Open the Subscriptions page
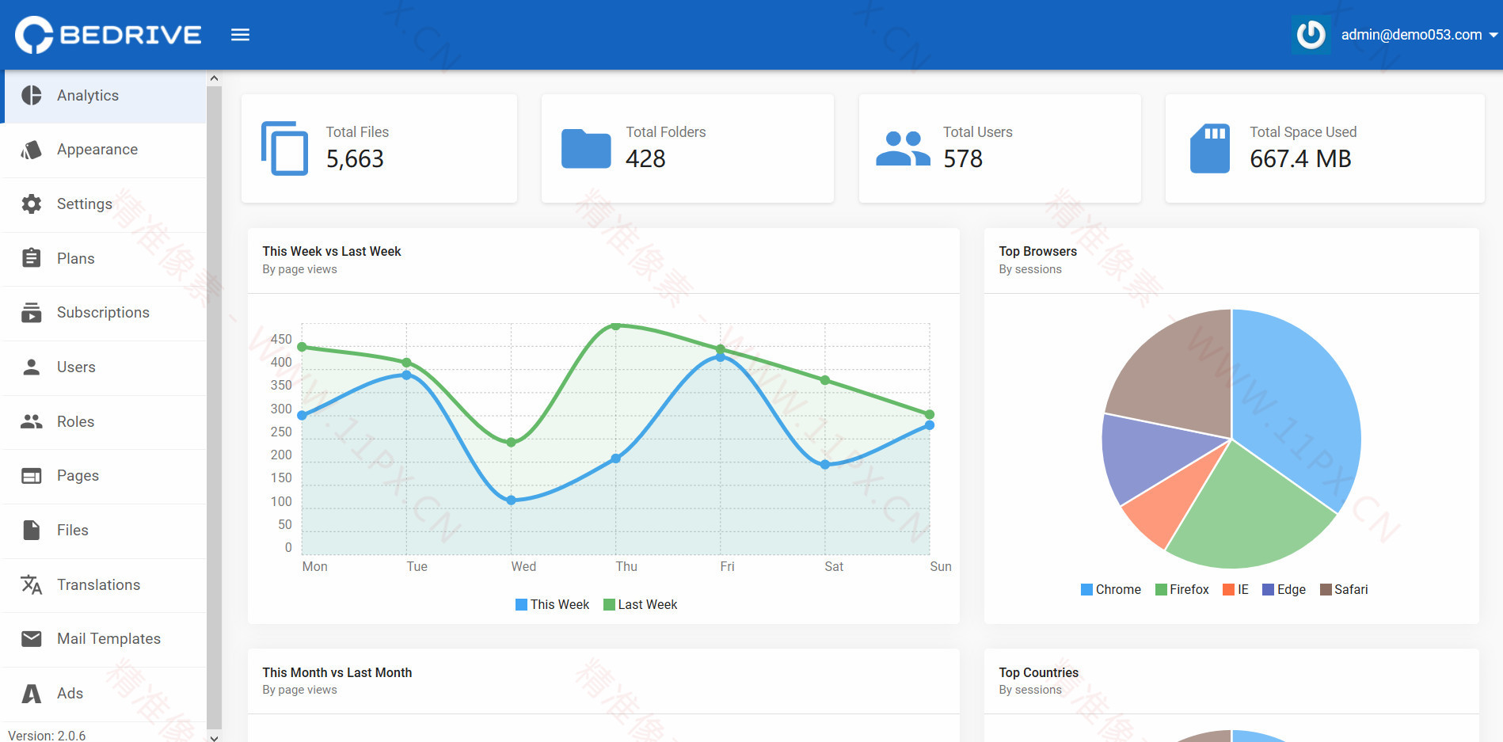Image resolution: width=1503 pixels, height=742 pixels. (x=103, y=313)
